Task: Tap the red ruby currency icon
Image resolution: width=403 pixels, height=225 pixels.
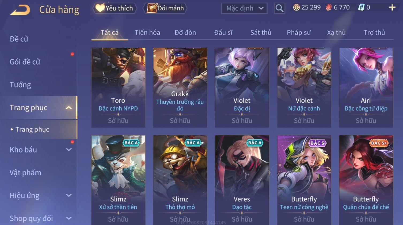Action: 329,7
